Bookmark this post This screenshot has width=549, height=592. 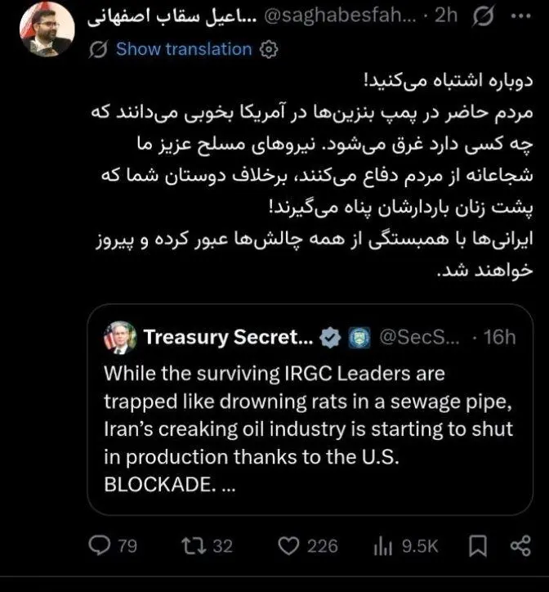[480, 545]
